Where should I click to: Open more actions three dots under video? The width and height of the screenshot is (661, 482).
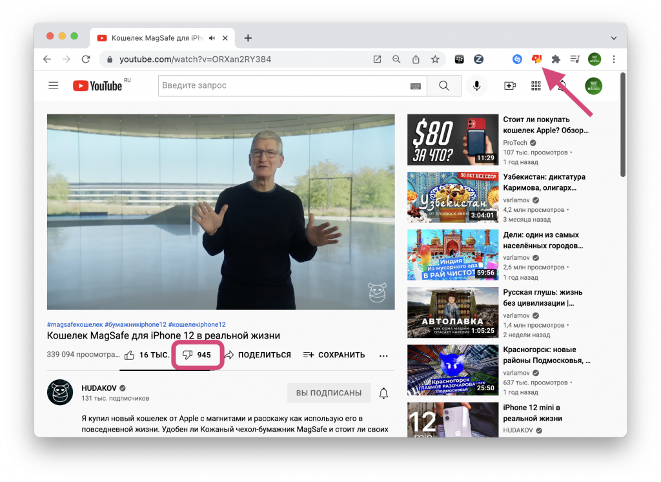pyautogui.click(x=383, y=356)
